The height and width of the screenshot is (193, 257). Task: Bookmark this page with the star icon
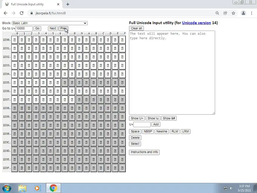click(x=233, y=13)
